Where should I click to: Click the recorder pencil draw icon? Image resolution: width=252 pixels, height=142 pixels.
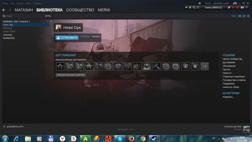229,7
